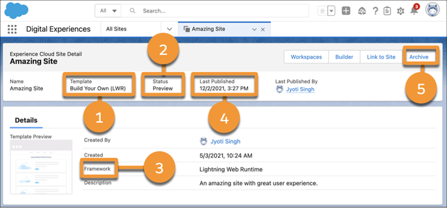Viewport: 447px width, 208px height.
Task: Open the Amazing Site tab chevron menu
Action: [254, 30]
